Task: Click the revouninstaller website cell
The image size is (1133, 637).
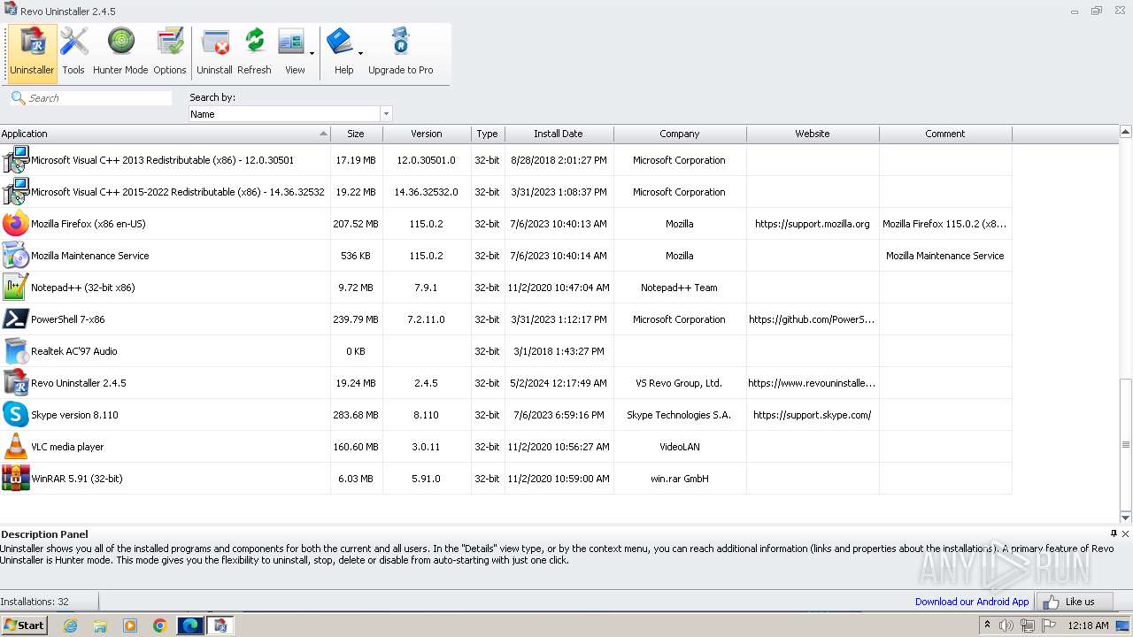Action: click(x=813, y=383)
